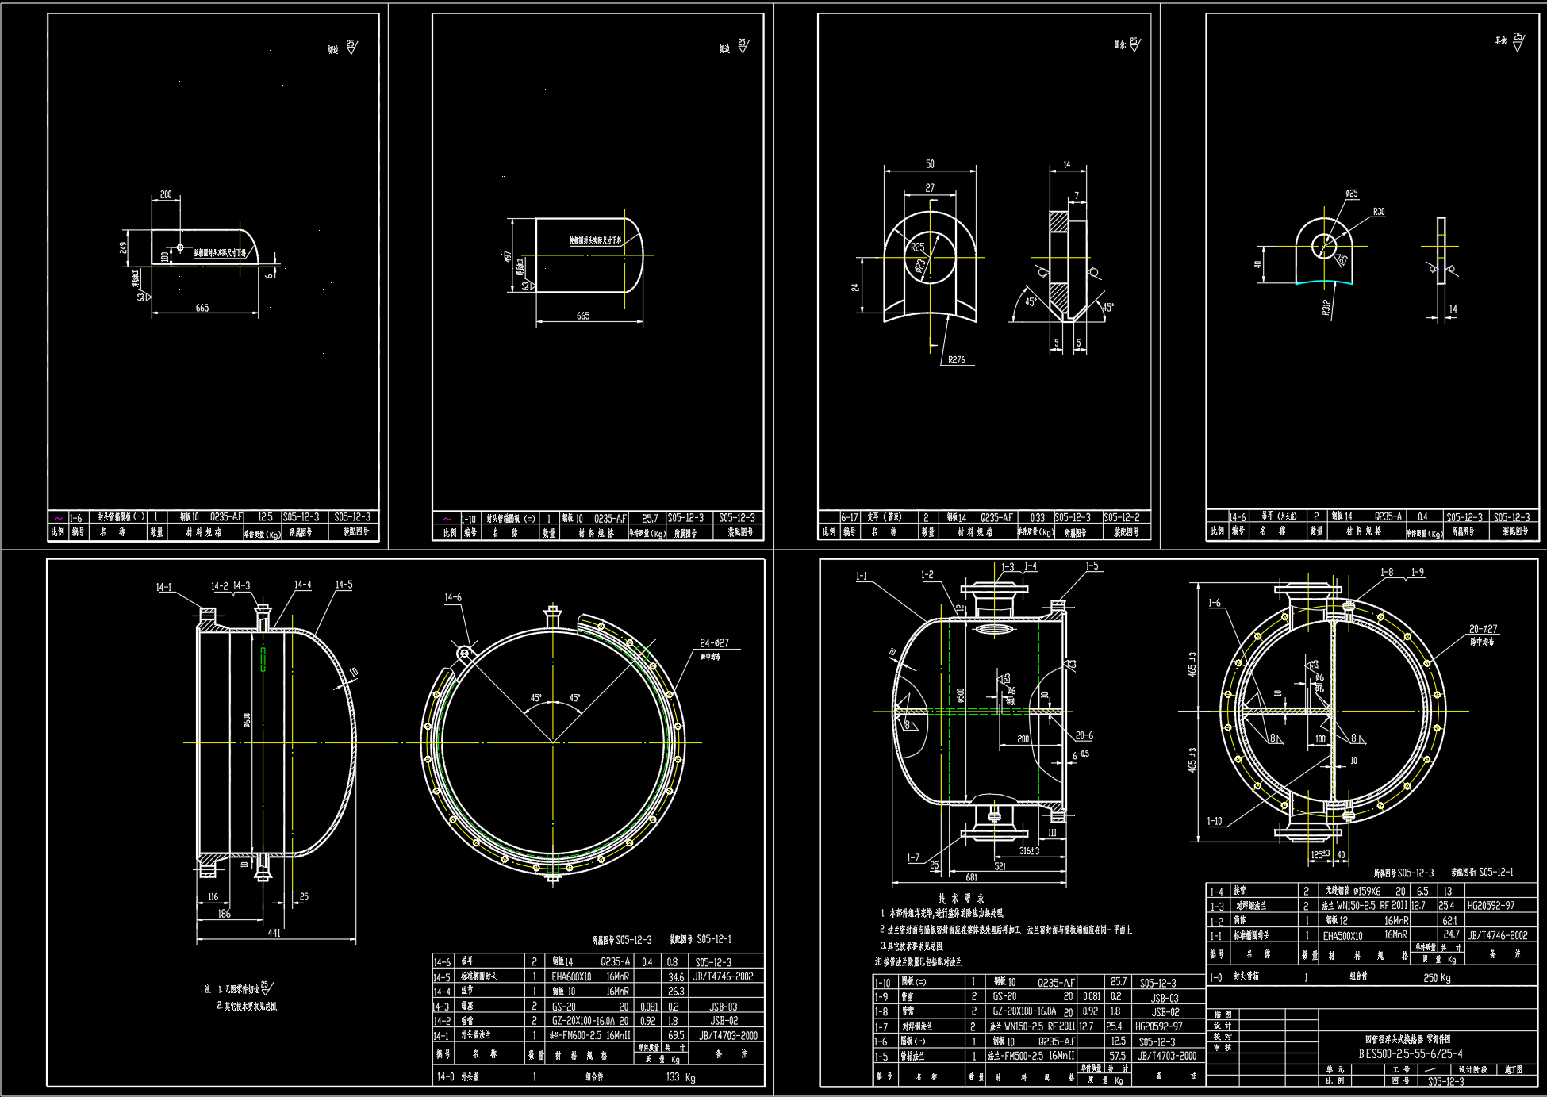Click the 441 overall width dimension
Screen dimensions: 1547x1097
[274, 934]
